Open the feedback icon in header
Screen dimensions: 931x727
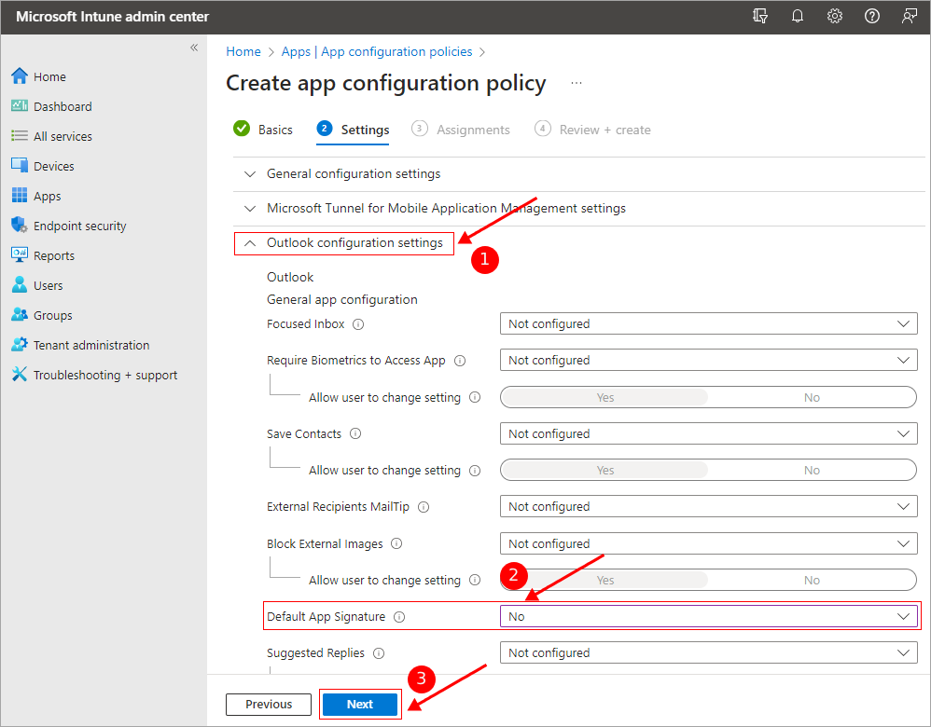click(909, 16)
